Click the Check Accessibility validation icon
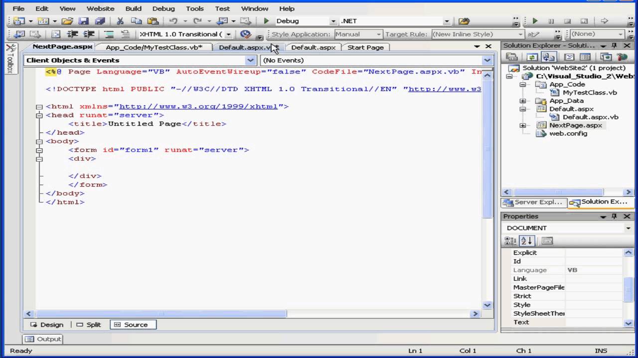Screen dimensions: 638x358 click(x=245, y=34)
